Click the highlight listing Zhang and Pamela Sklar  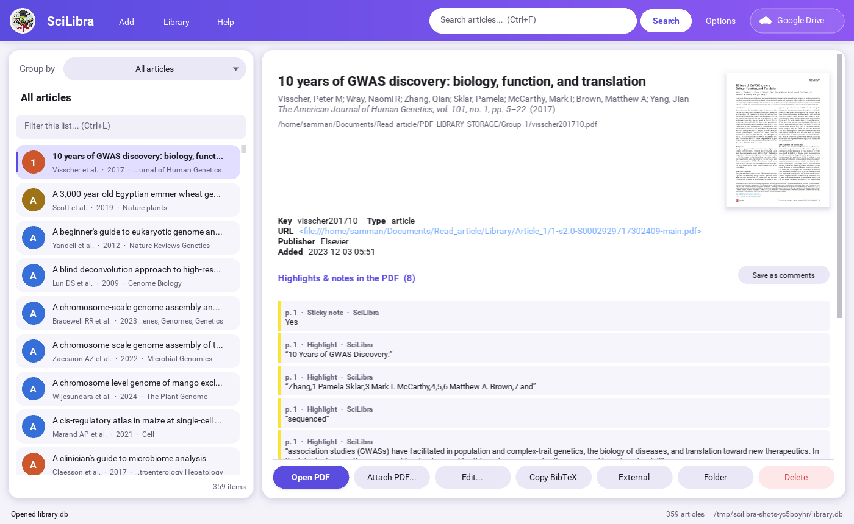[554, 381]
